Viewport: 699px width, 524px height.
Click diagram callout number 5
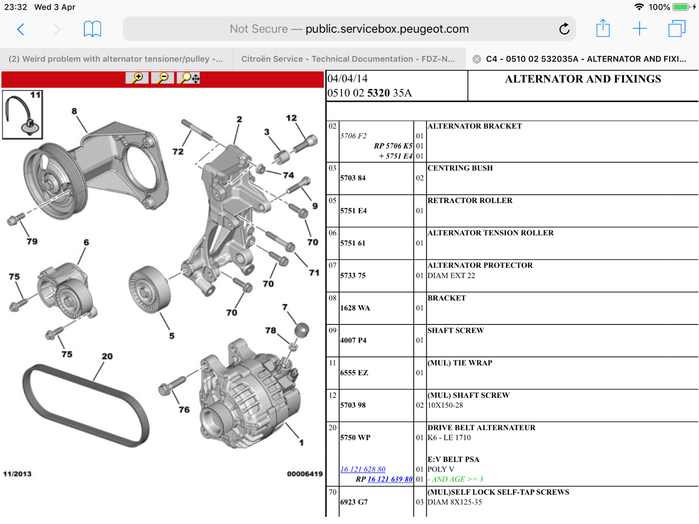tap(172, 336)
